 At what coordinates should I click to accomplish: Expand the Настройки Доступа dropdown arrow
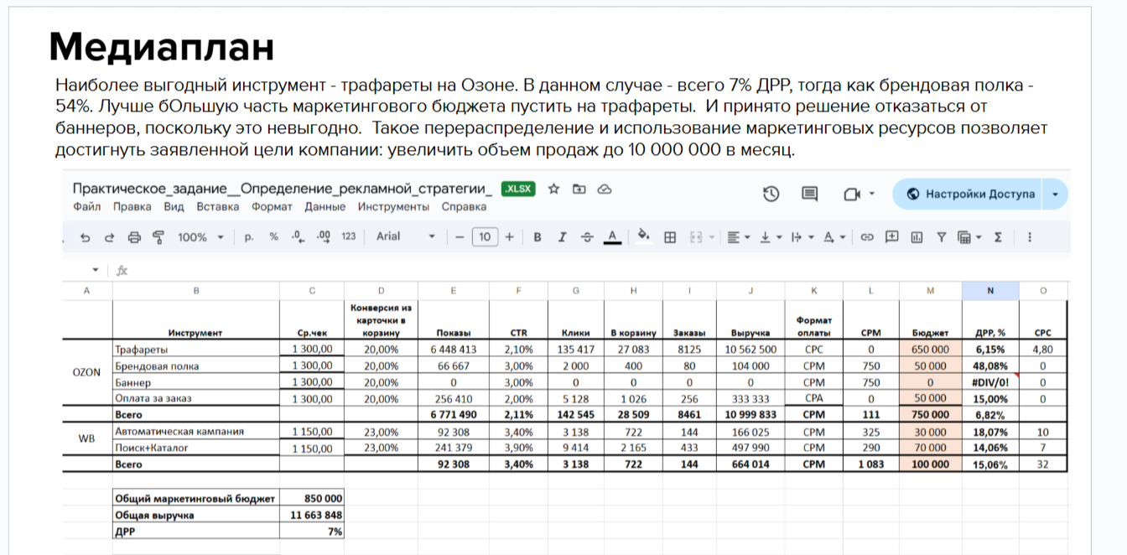pos(1056,194)
